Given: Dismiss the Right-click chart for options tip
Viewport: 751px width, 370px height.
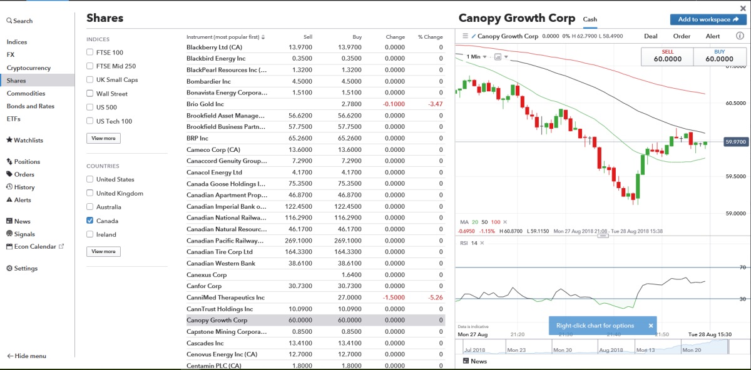Looking at the screenshot, I should (651, 326).
